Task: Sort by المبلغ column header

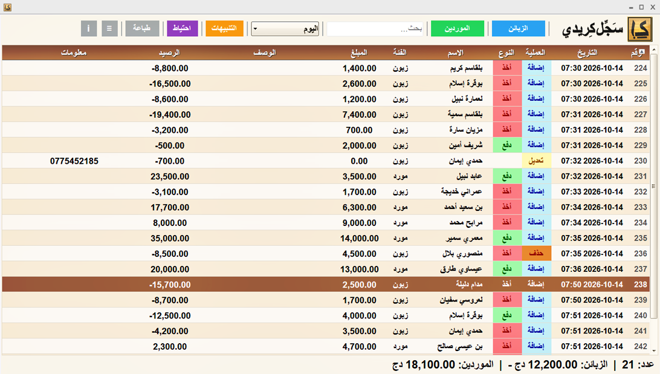Action: pos(359,53)
